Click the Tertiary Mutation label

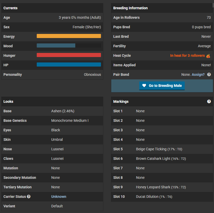click(x=17, y=187)
